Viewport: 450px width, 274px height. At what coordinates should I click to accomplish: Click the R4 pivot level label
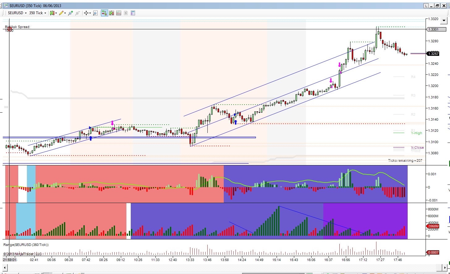[x=413, y=77]
